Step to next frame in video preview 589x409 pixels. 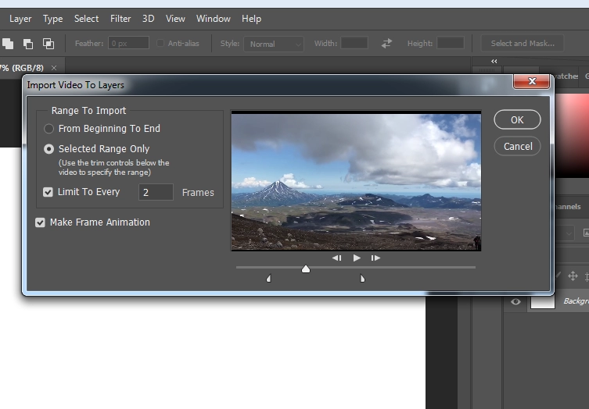point(375,258)
